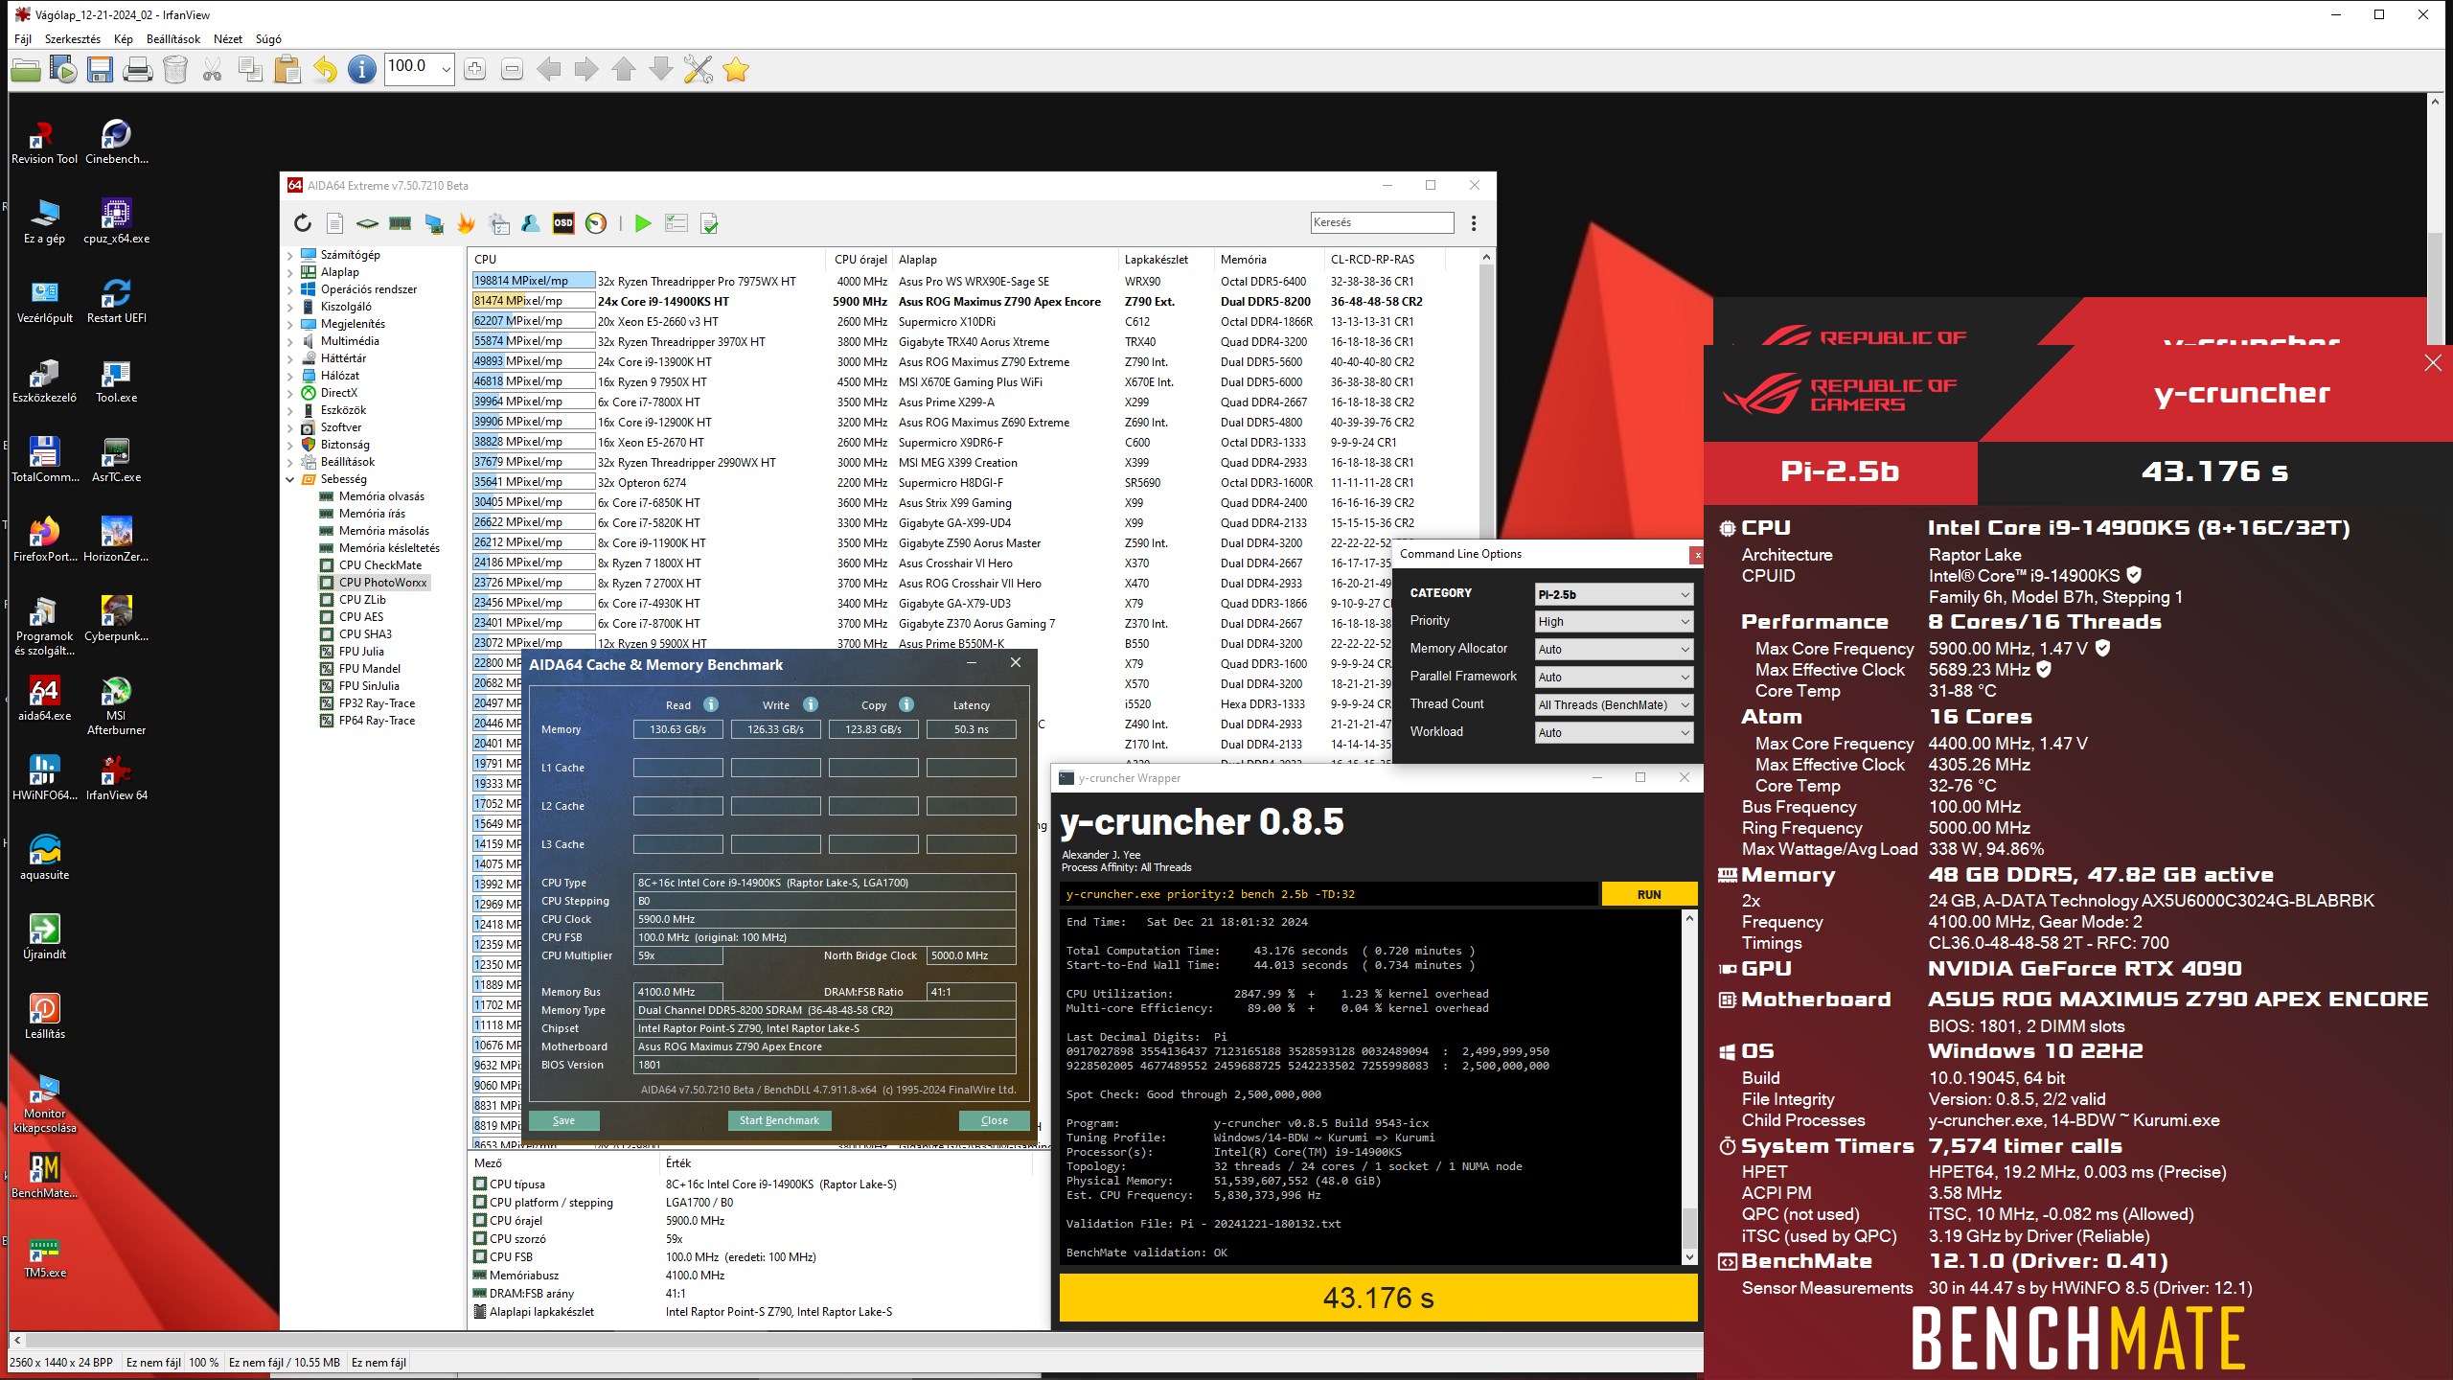Open IrfanView settings via the wrench icon
This screenshot has height=1380, width=2453.
coord(699,69)
